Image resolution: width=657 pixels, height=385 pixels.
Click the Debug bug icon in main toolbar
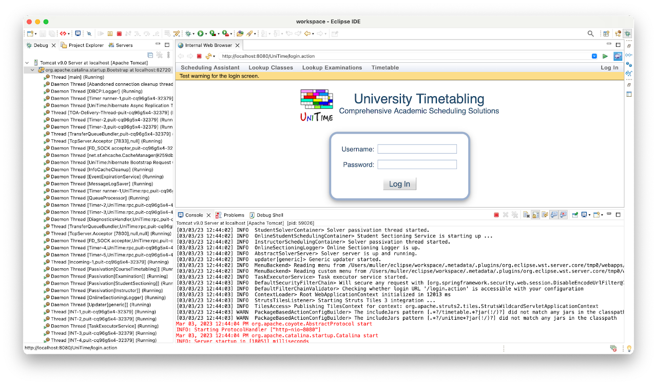tap(188, 33)
